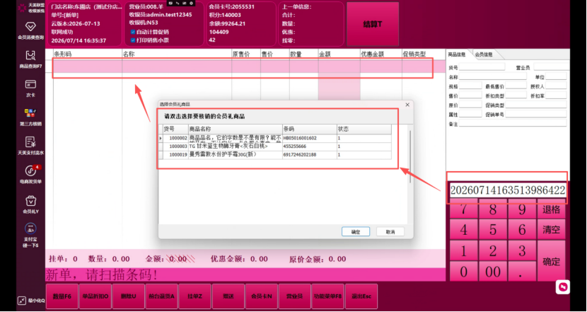Close the 选择会员礼商品 dialog
The height and width of the screenshot is (312, 587).
[x=407, y=104]
